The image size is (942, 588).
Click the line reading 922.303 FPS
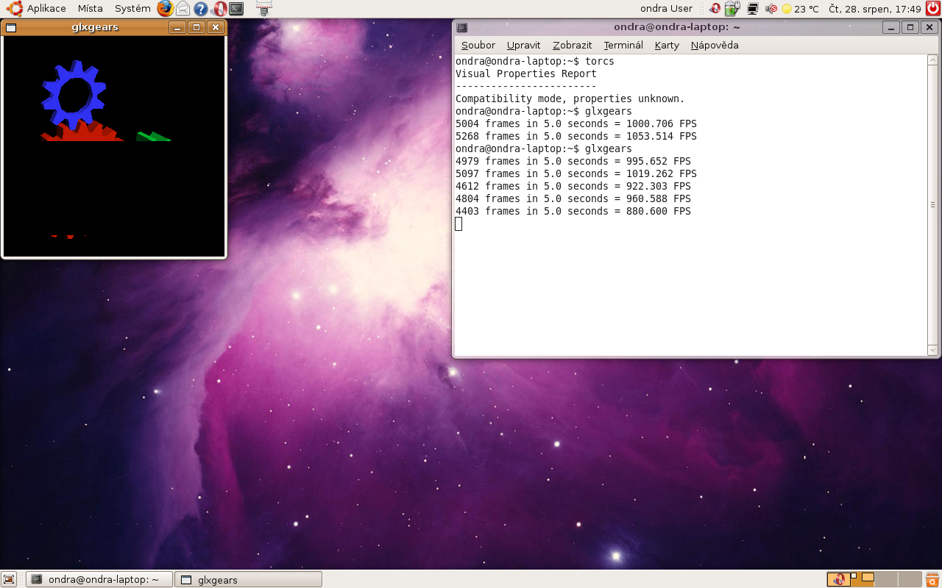573,186
